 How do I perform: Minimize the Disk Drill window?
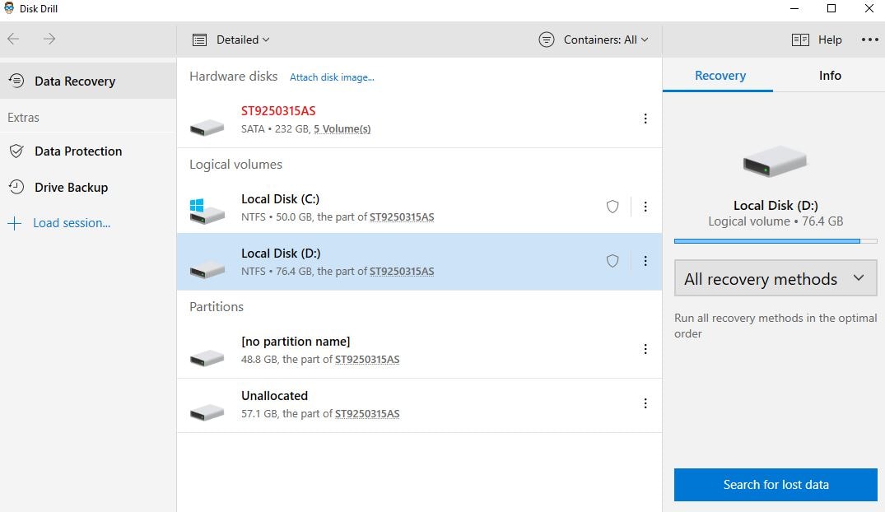(x=794, y=8)
